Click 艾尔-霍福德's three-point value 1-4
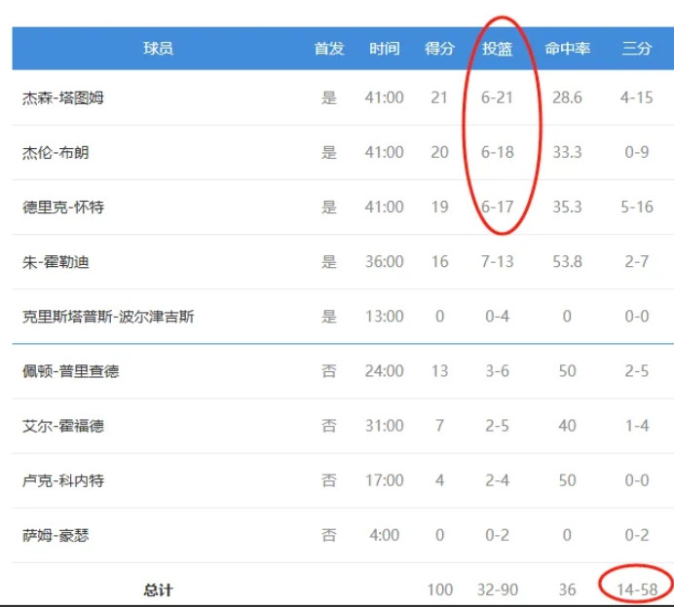 [x=637, y=426]
